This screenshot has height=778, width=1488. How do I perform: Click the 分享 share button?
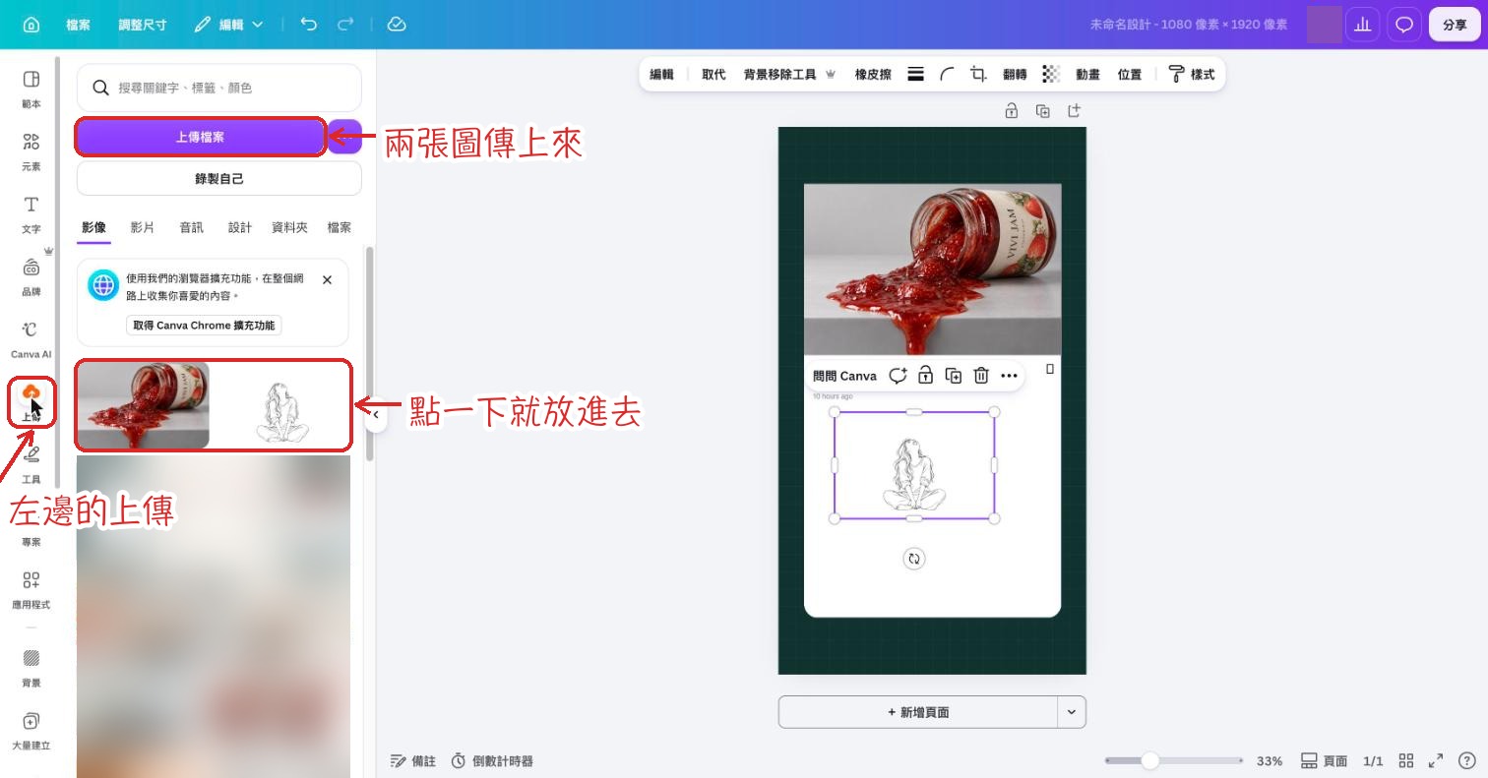point(1455,25)
